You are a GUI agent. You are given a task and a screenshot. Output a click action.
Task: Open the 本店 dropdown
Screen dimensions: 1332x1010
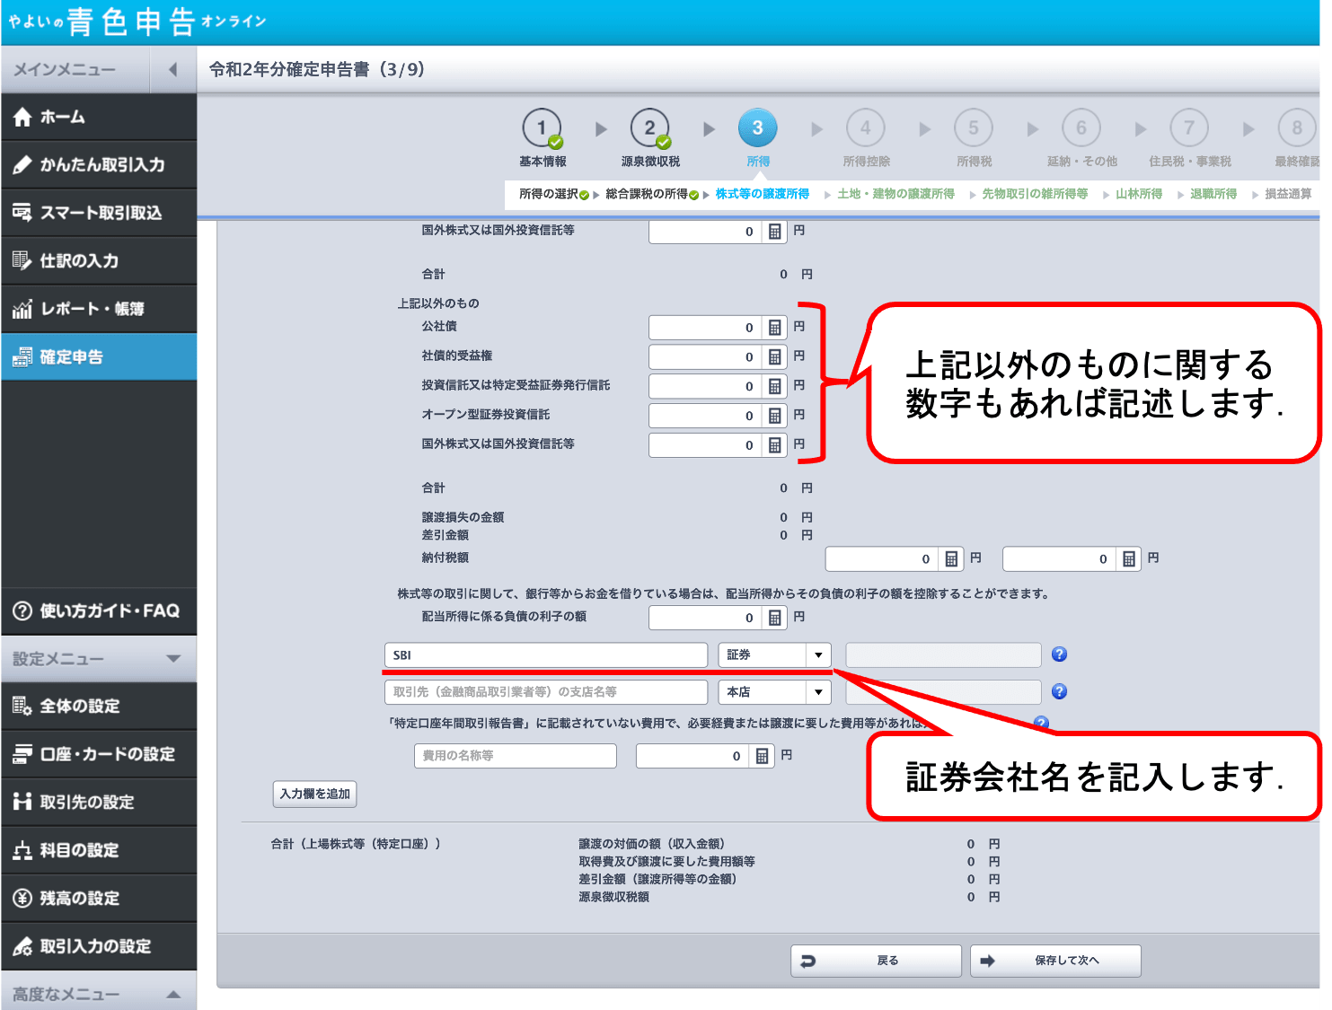click(774, 692)
